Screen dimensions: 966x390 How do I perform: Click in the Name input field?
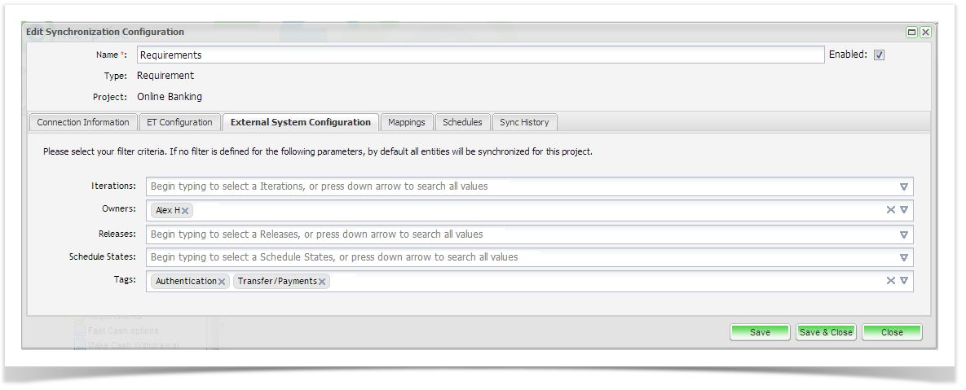[480, 55]
